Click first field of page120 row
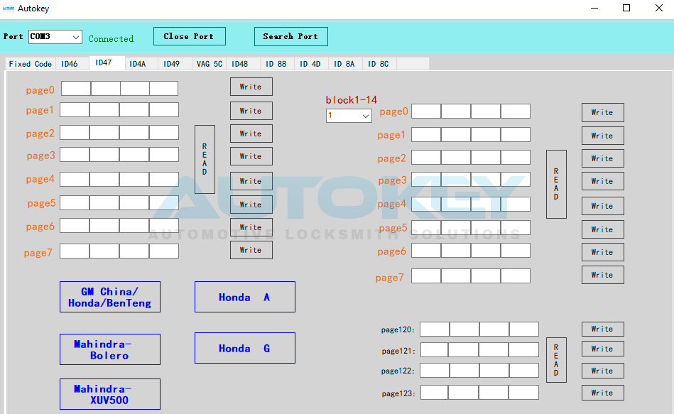This screenshot has width=674, height=414. point(435,329)
